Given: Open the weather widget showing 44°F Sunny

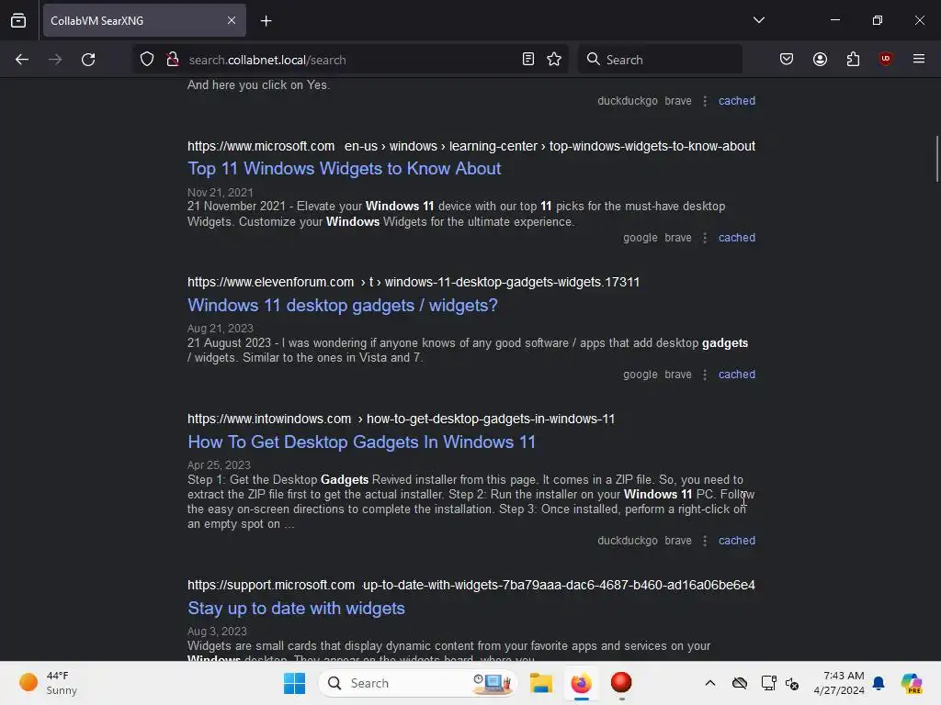Looking at the screenshot, I should [x=49, y=683].
